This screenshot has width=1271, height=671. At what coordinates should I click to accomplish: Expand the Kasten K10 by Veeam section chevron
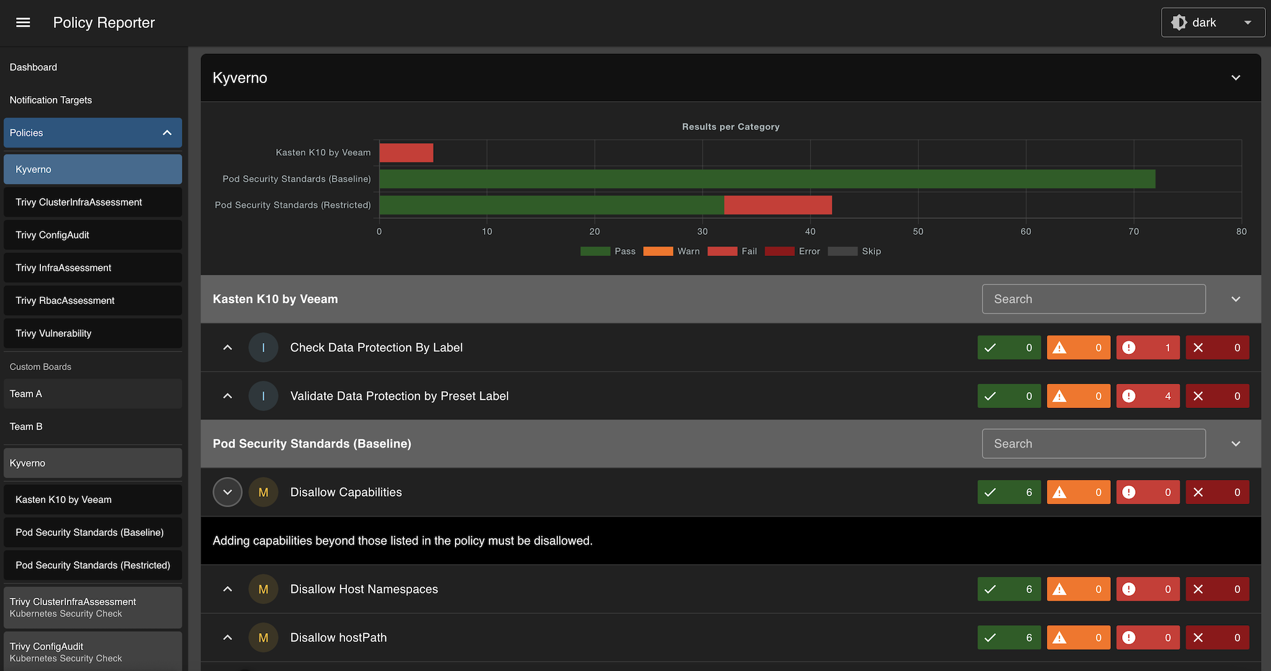click(1236, 299)
